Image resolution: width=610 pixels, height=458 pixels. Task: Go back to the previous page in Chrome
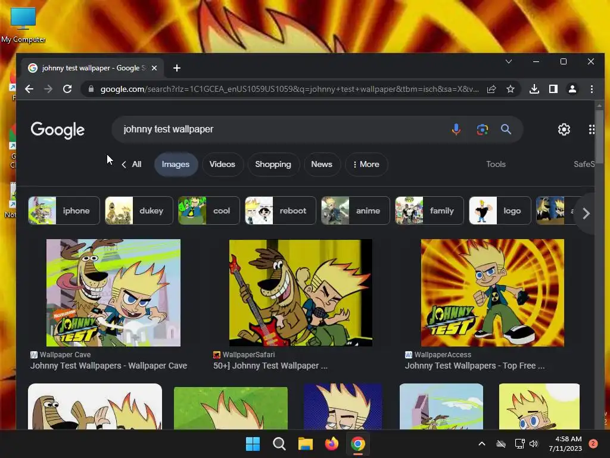29,89
